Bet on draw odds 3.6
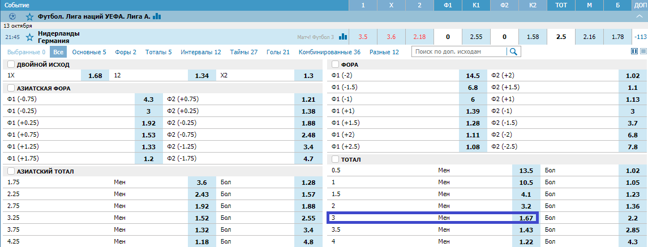648x247 pixels. click(x=392, y=37)
